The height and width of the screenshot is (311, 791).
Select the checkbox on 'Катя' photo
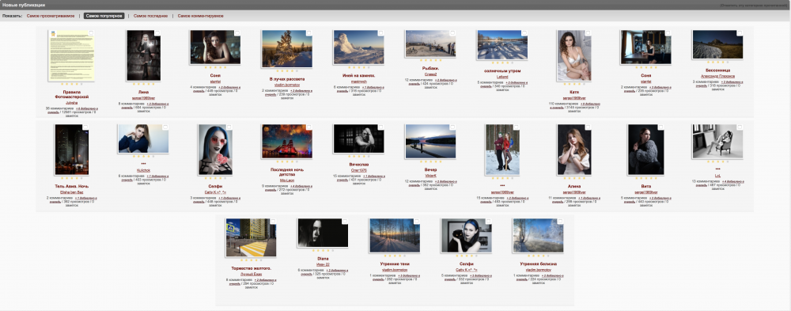click(588, 32)
